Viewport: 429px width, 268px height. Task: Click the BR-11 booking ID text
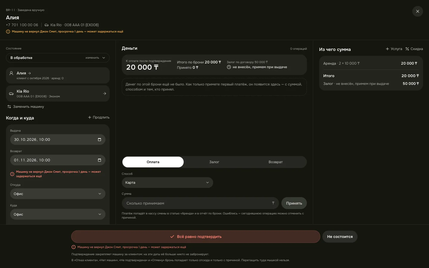pyautogui.click(x=10, y=10)
